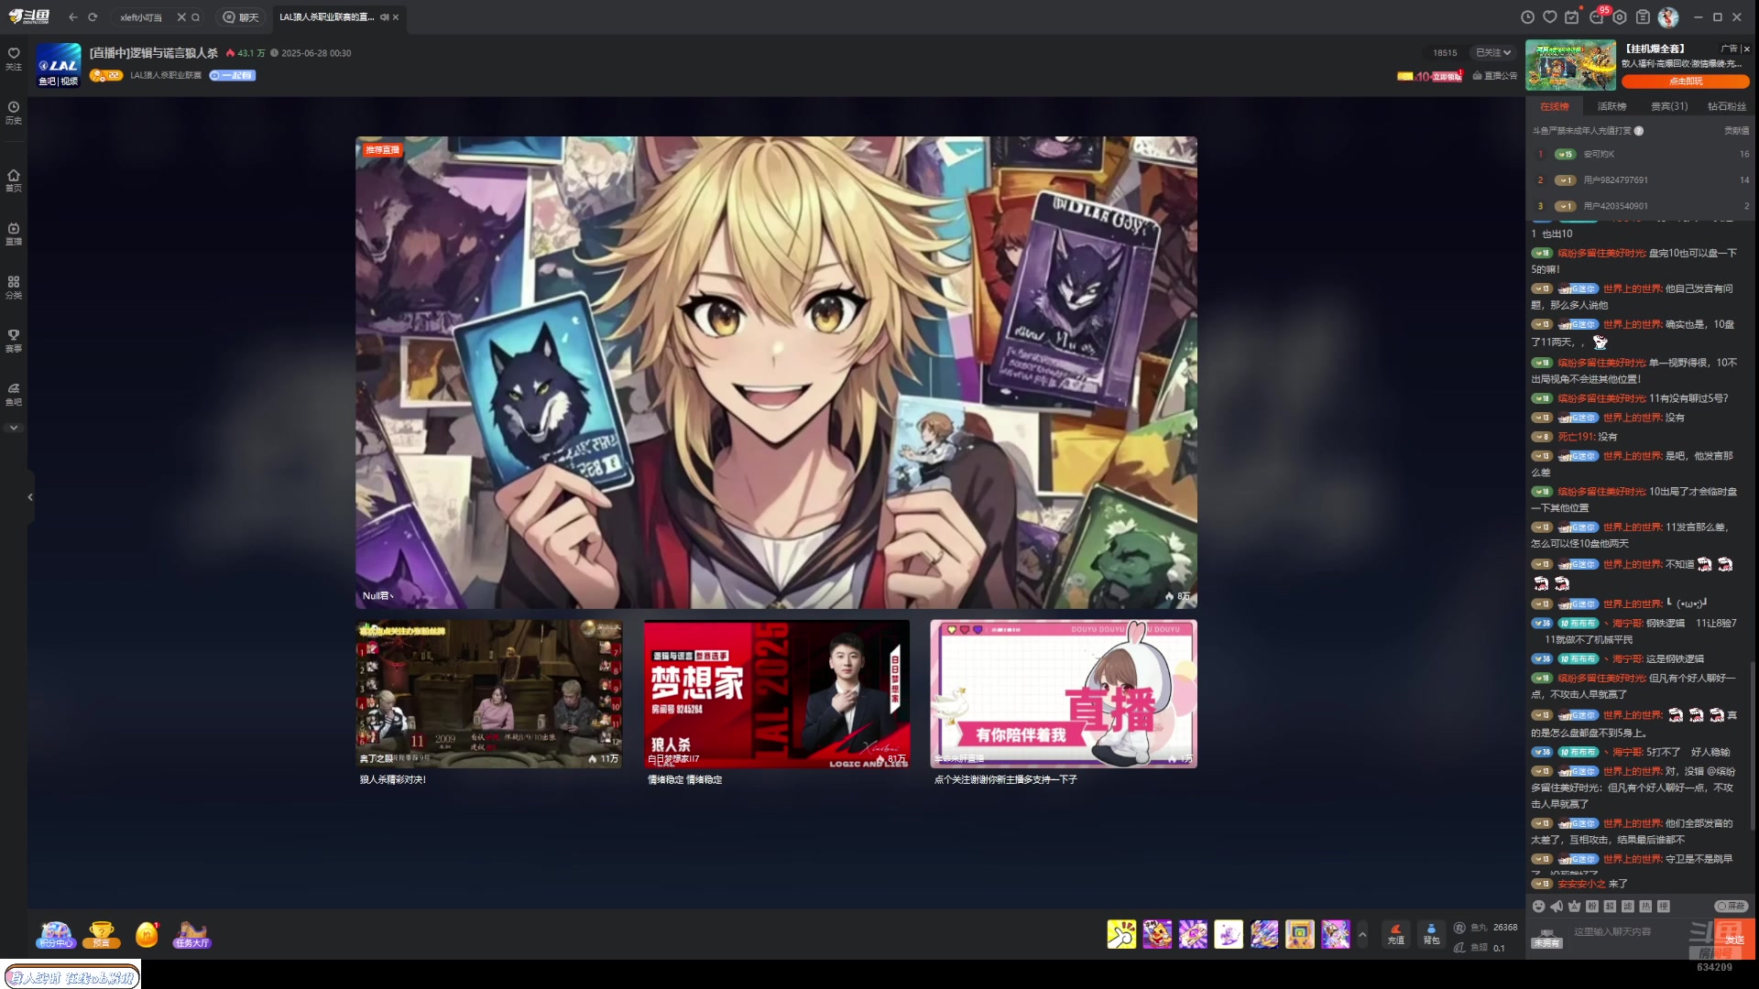Open the 聊天 chat tab
This screenshot has width=1759, height=989.
tap(241, 17)
